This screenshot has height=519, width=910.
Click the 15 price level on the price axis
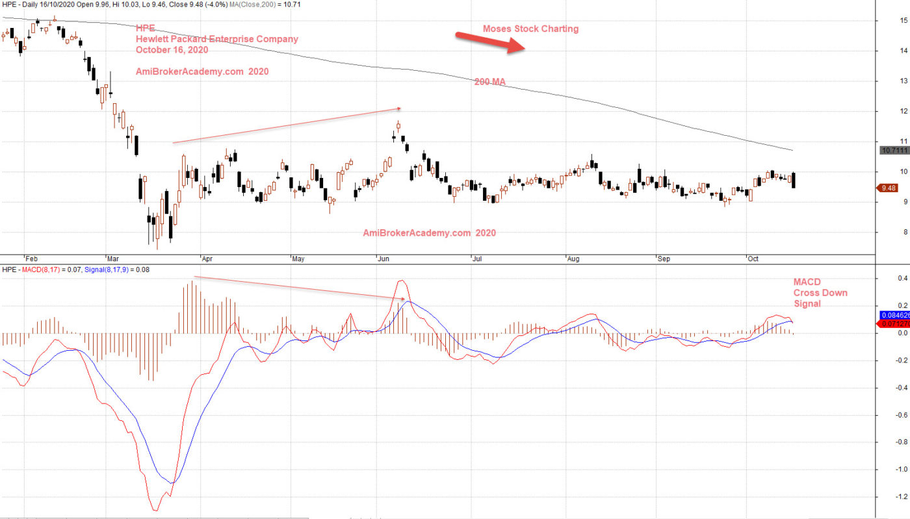point(903,21)
